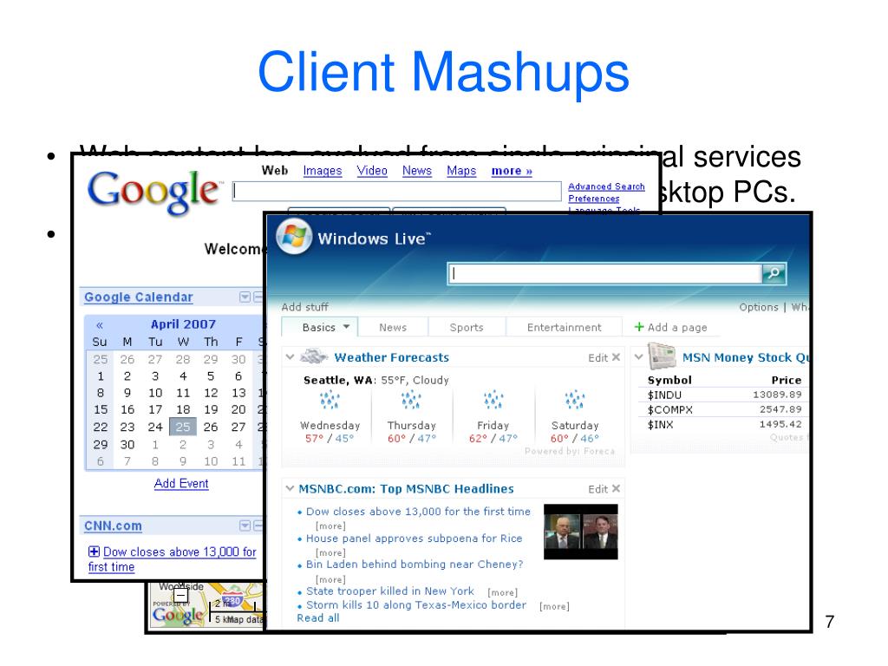Click the Windows Live search input field

pos(604,273)
